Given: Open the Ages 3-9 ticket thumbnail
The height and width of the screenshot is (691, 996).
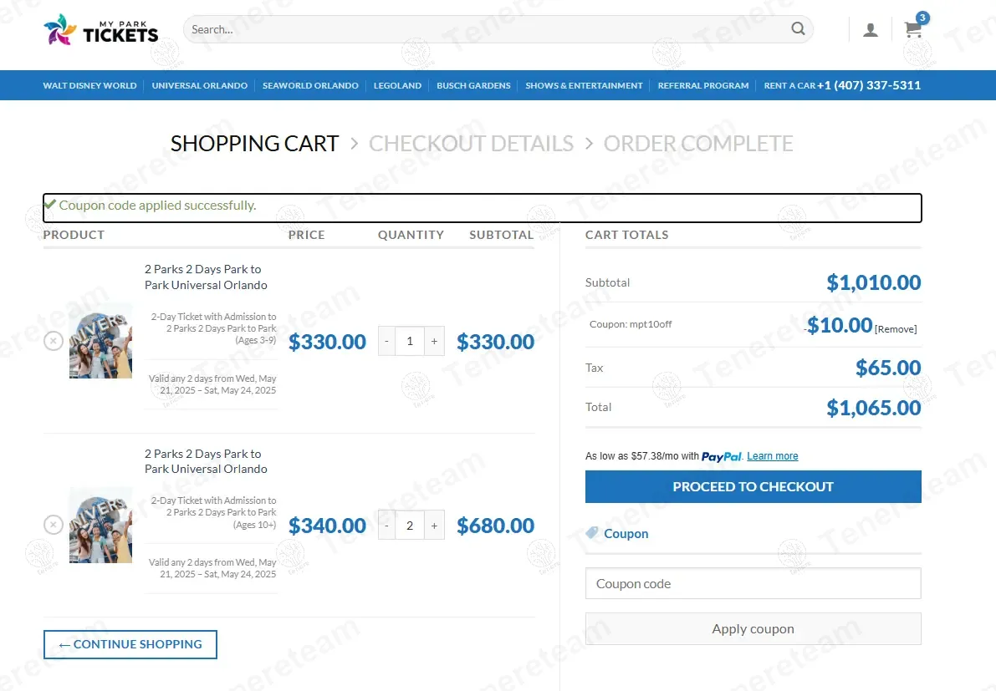Looking at the screenshot, I should coord(100,341).
